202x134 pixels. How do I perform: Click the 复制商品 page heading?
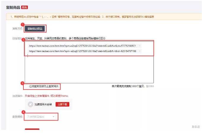(13, 7)
